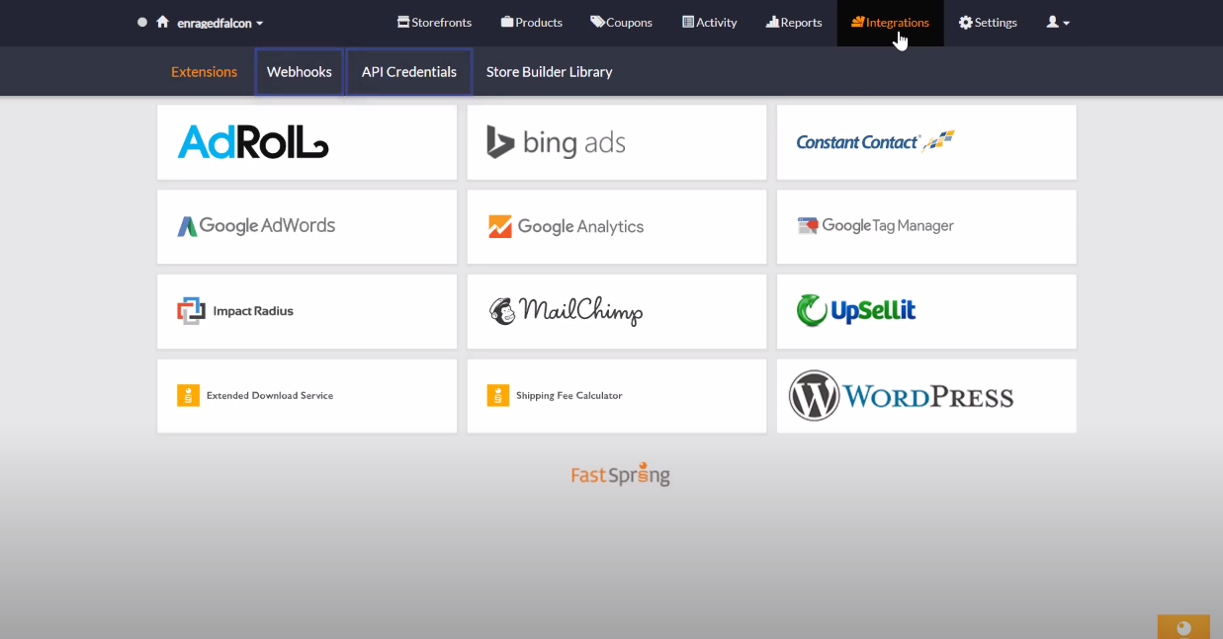Open the Activity menu
The width and height of the screenshot is (1223, 639).
pyautogui.click(x=709, y=23)
